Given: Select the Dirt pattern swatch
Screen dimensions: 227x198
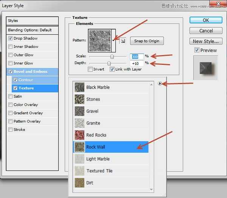Looking at the screenshot, I should coord(79,183).
